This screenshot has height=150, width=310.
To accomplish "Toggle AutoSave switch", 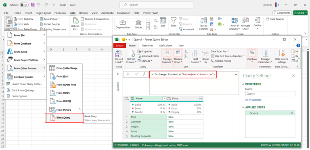I will (24, 4).
